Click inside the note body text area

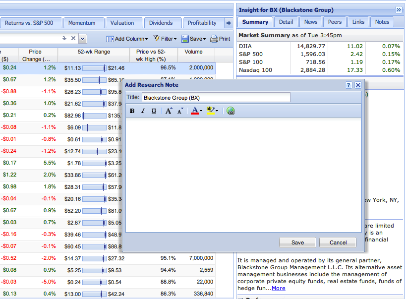[243, 175]
